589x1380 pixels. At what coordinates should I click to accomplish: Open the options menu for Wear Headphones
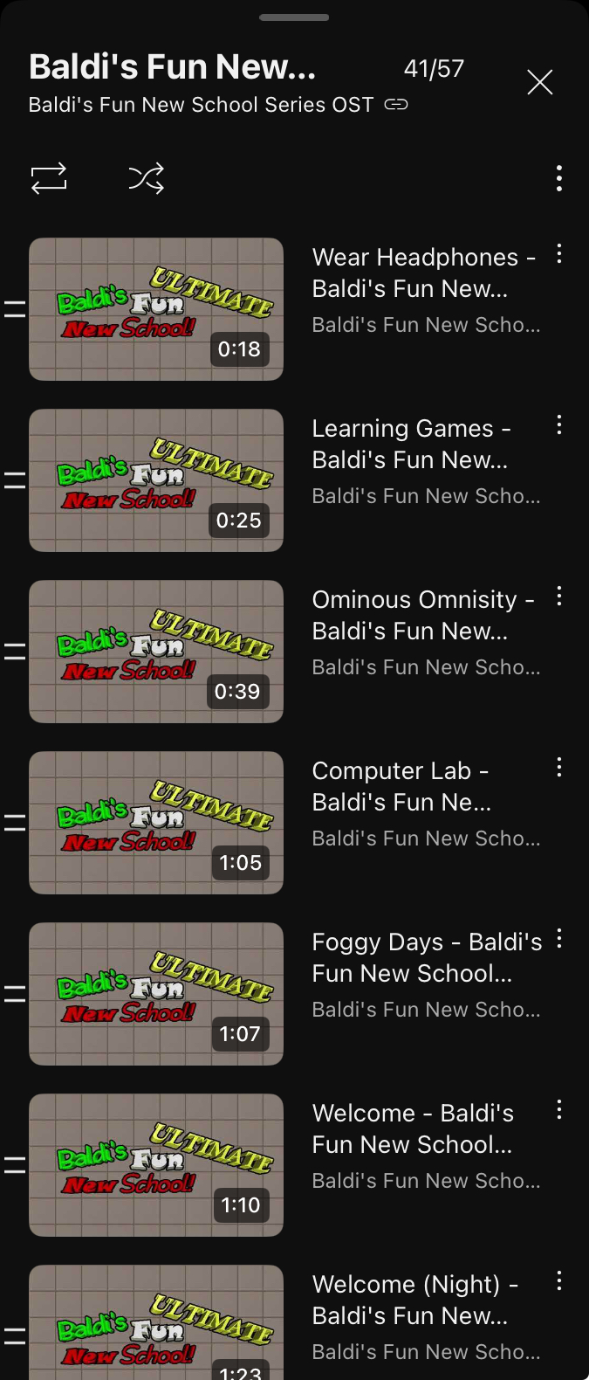559,254
